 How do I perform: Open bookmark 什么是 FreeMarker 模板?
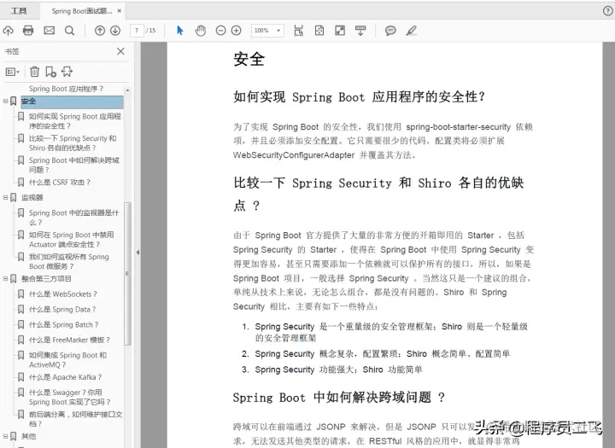pyautogui.click(x=69, y=340)
